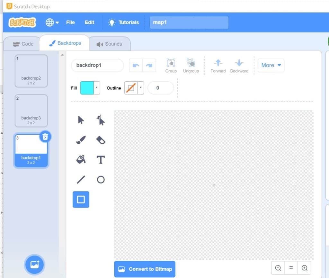Viewport: 329px width, 278px height.
Task: Click the Redo arrow button
Action: tap(149, 66)
